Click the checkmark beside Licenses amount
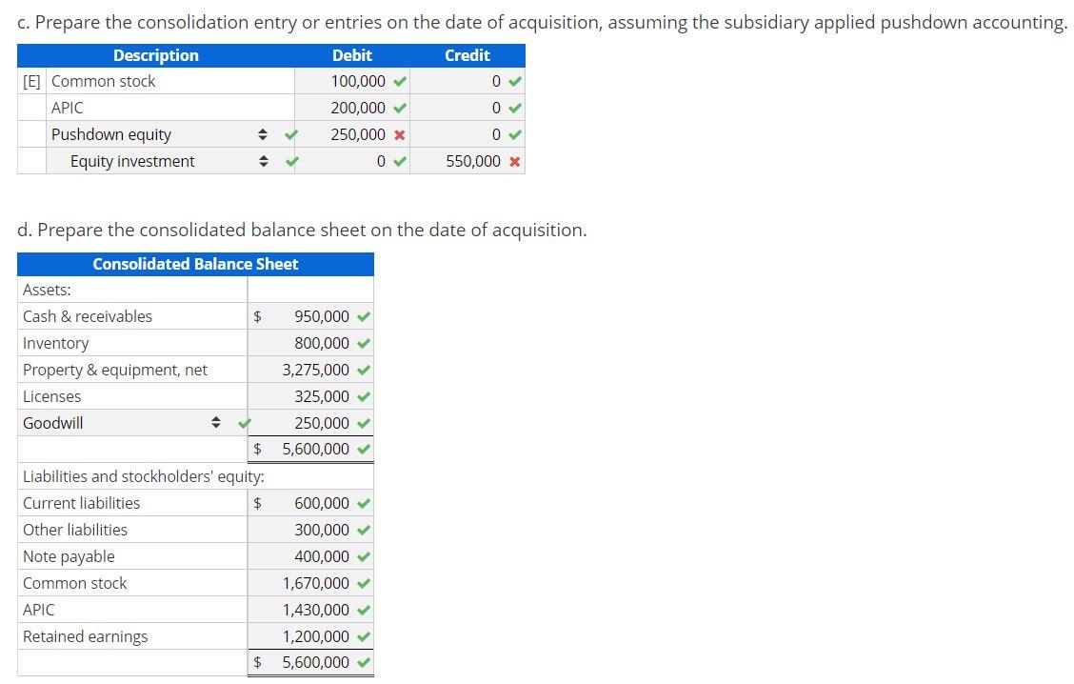The width and height of the screenshot is (1074, 684). pos(361,395)
